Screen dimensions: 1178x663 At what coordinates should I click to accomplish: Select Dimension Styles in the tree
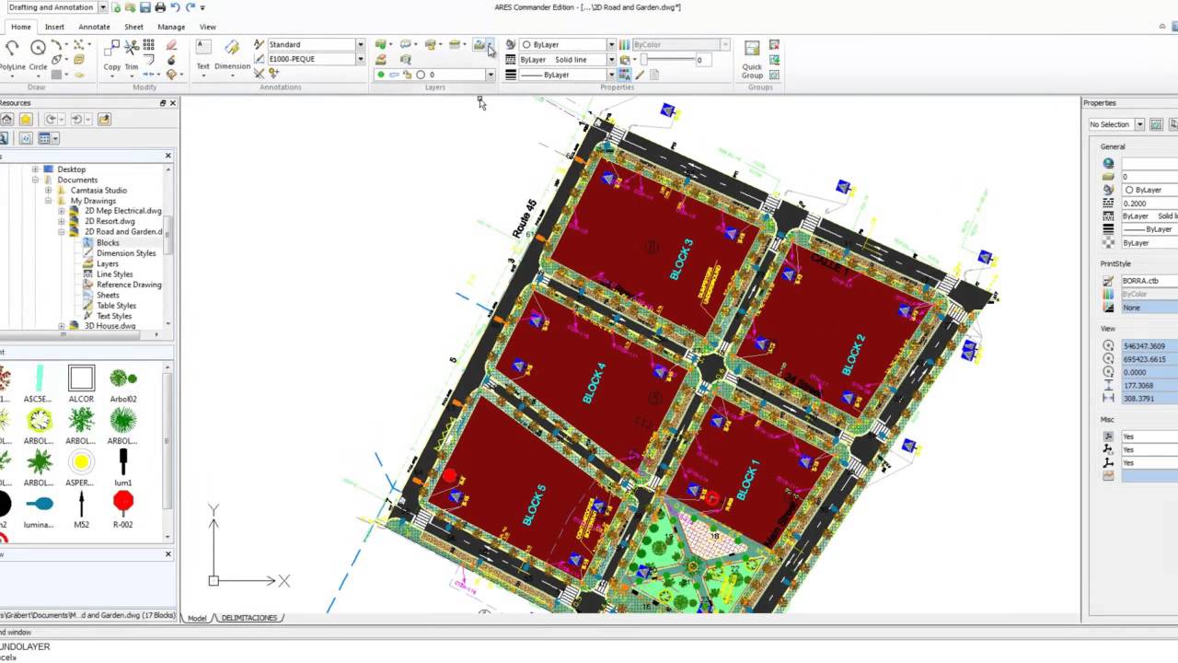pyautogui.click(x=126, y=253)
